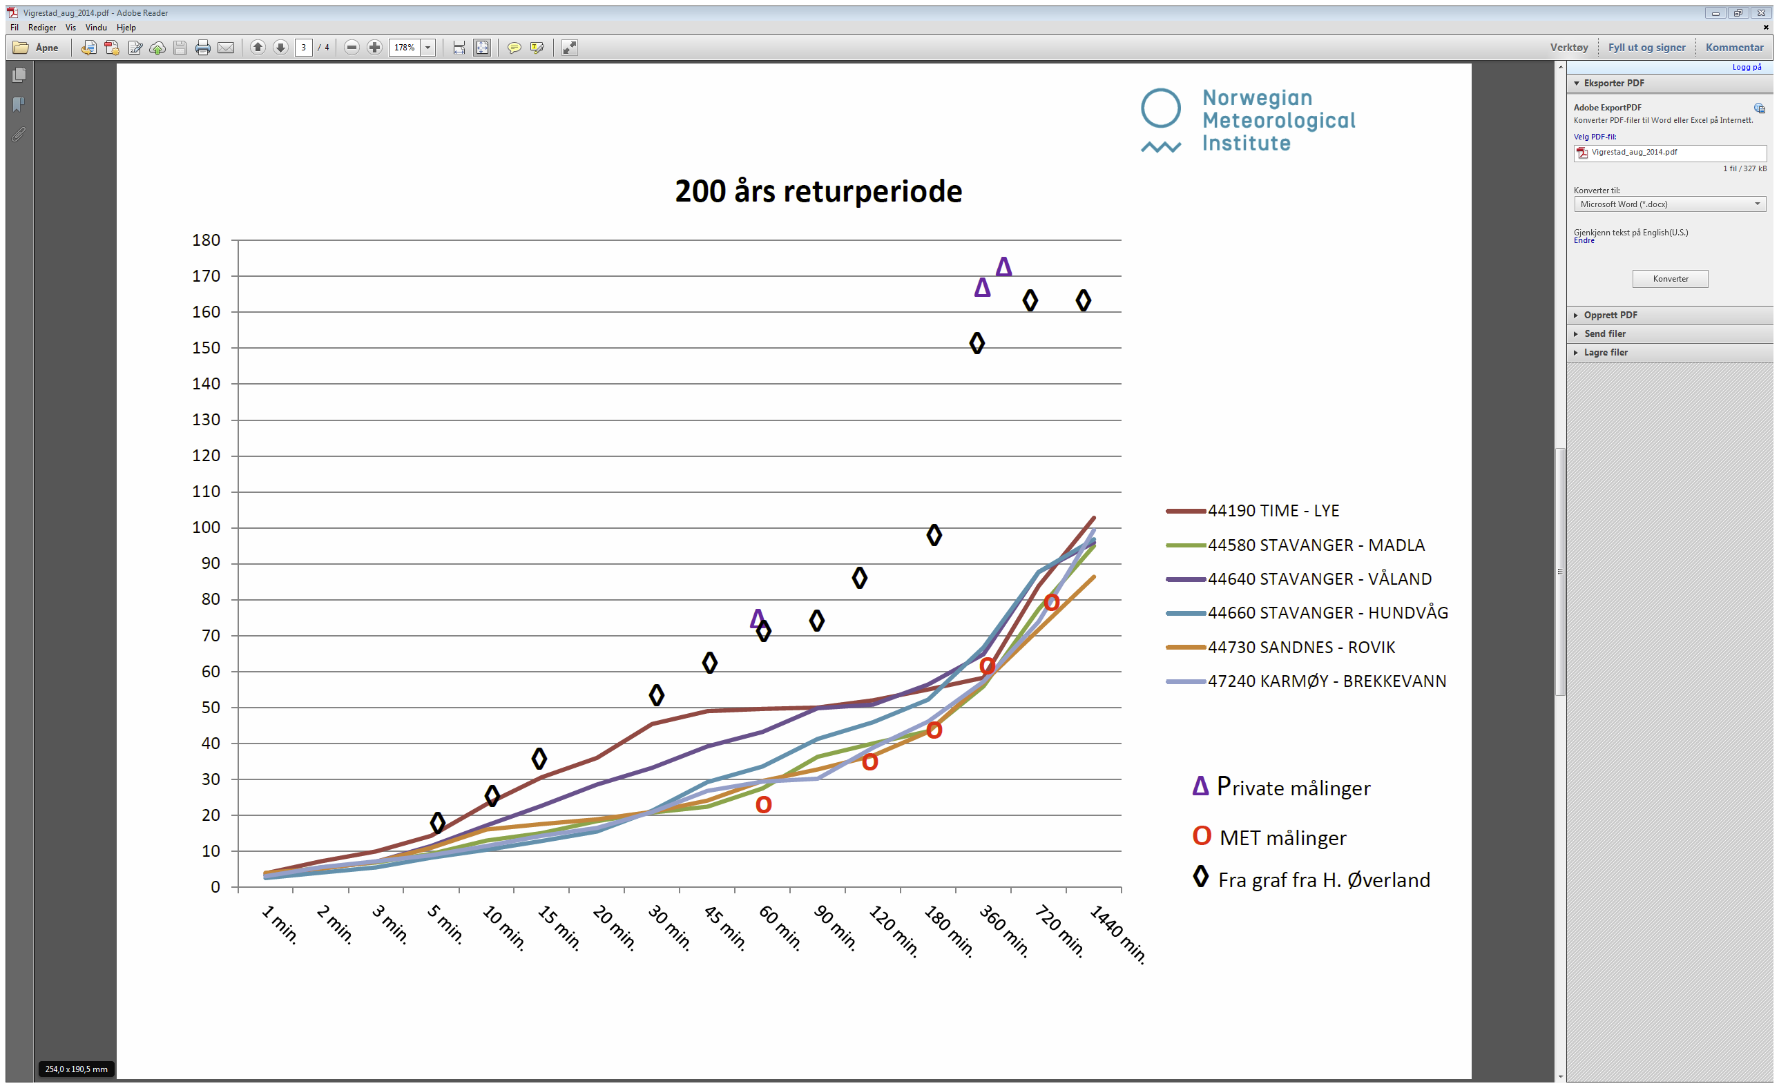The image size is (1779, 1088).
Task: Click the 178% zoom value field
Action: click(x=404, y=48)
